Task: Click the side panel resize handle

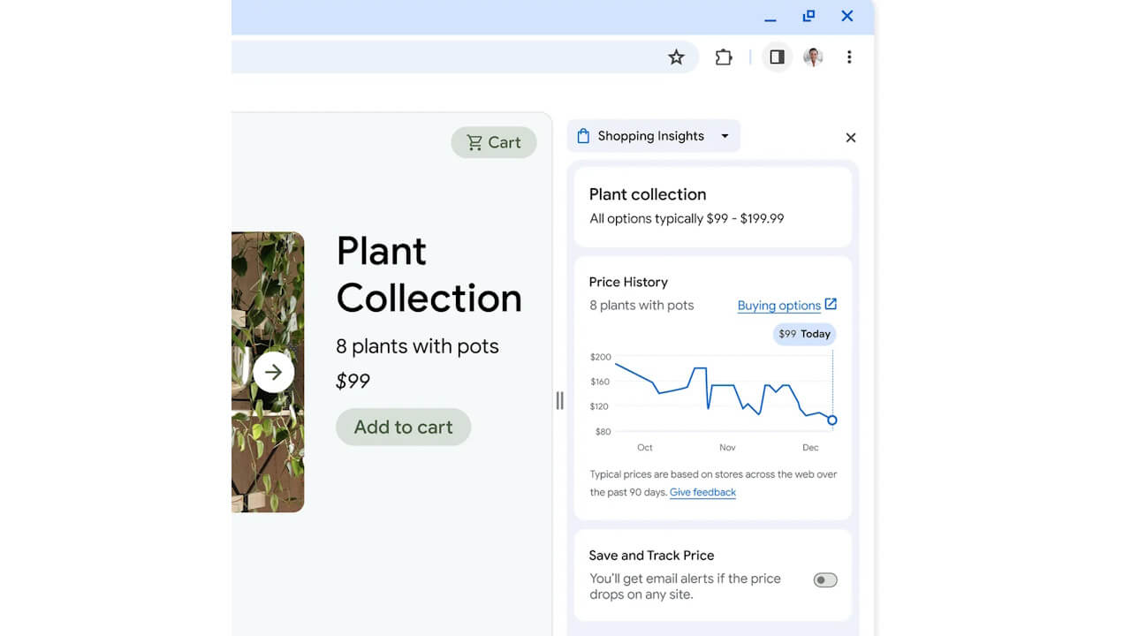Action: (x=559, y=400)
